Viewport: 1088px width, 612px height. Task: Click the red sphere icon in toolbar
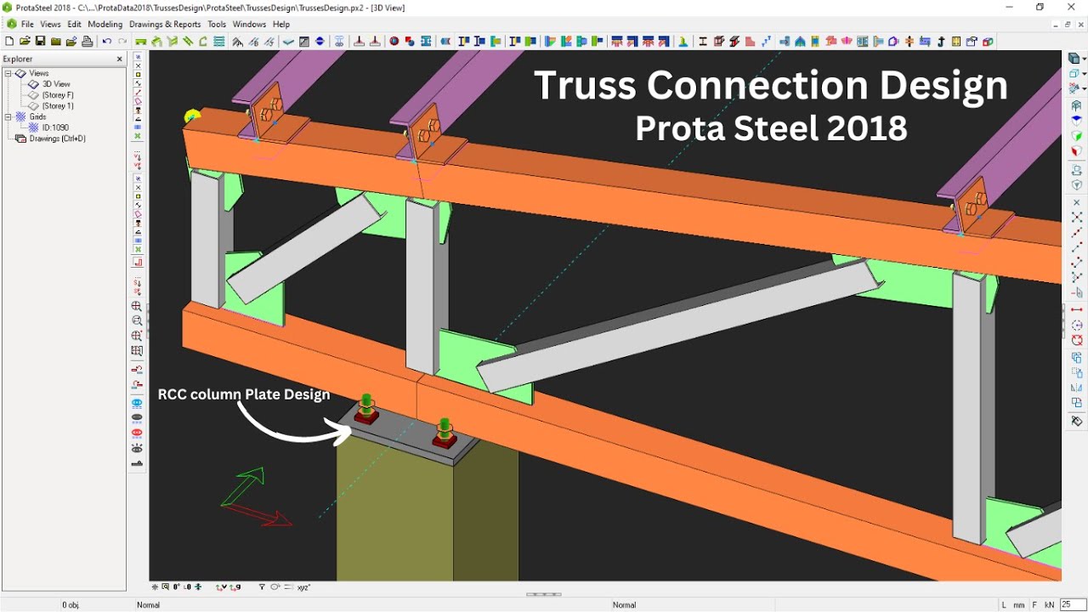pyautogui.click(x=394, y=42)
